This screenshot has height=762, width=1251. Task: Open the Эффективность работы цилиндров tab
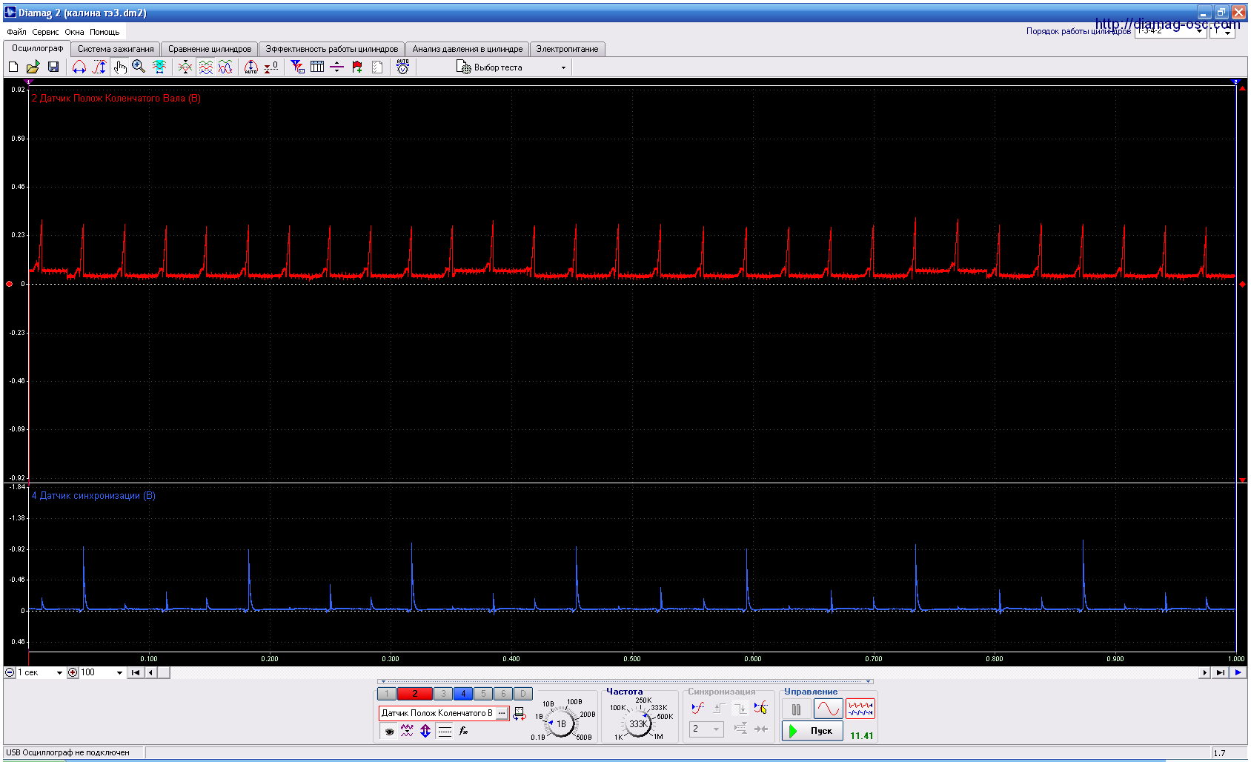[x=332, y=49]
